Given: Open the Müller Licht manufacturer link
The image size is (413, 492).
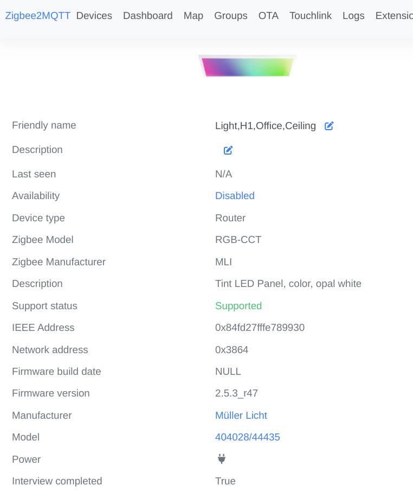Looking at the screenshot, I should [241, 416].
